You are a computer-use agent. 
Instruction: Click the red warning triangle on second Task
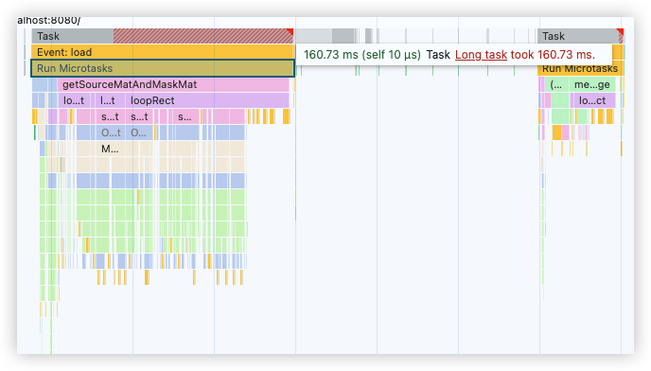(x=621, y=31)
